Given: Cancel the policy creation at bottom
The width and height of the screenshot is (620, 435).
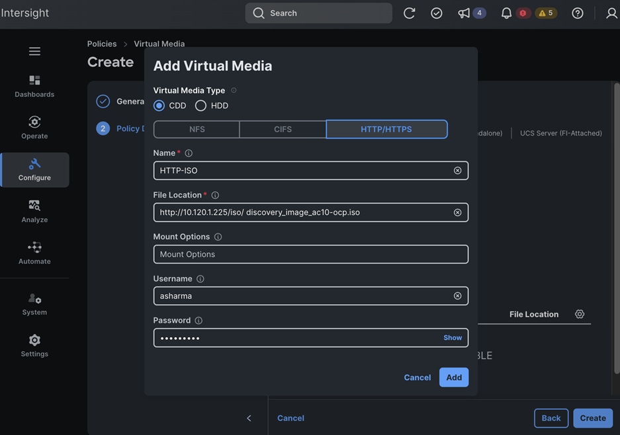Looking at the screenshot, I should (x=290, y=418).
